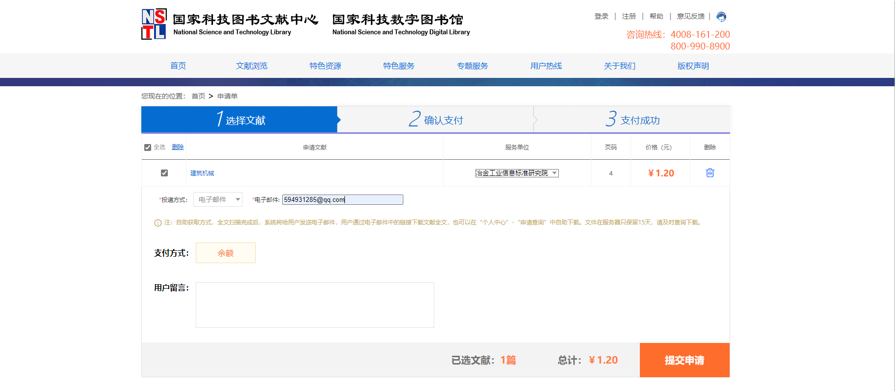Expand the 投递方式 电子邮件 dropdown
This screenshot has height=391, width=895.
pos(218,199)
